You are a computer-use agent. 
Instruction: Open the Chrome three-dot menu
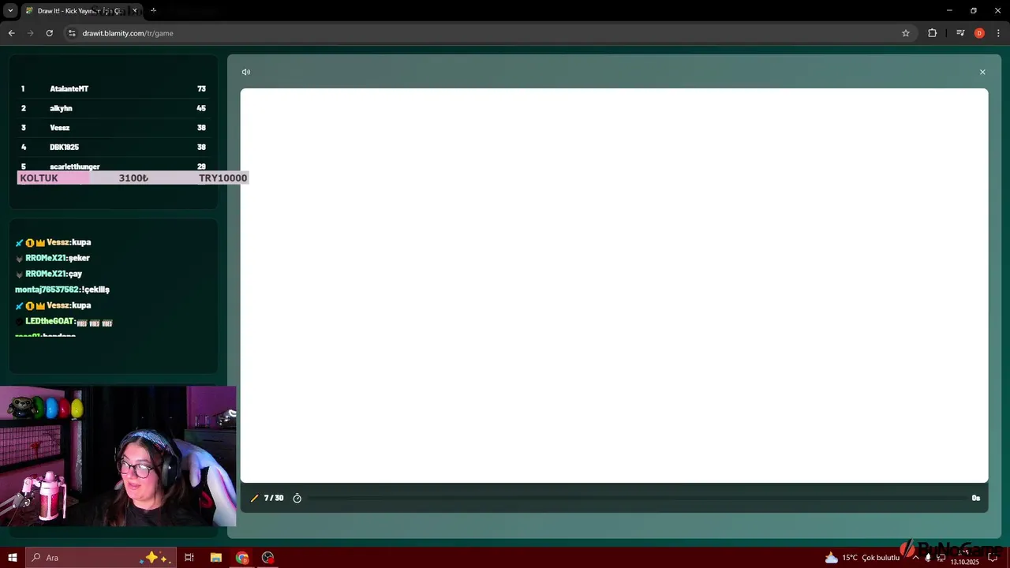(x=998, y=33)
